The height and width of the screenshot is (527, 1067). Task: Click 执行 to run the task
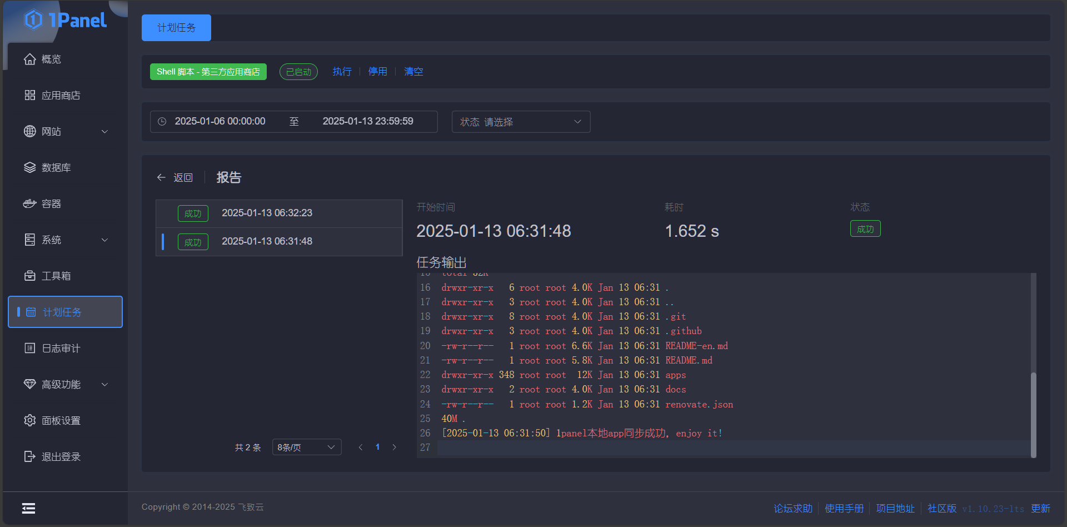pyautogui.click(x=342, y=72)
